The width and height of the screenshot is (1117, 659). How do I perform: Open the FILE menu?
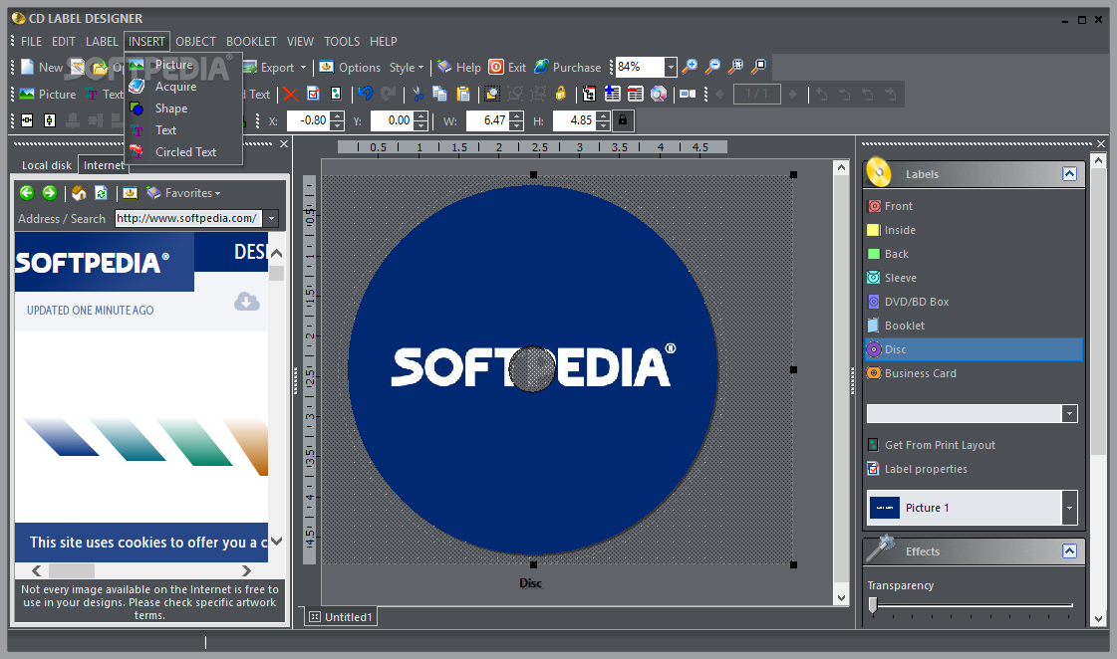pyautogui.click(x=31, y=41)
